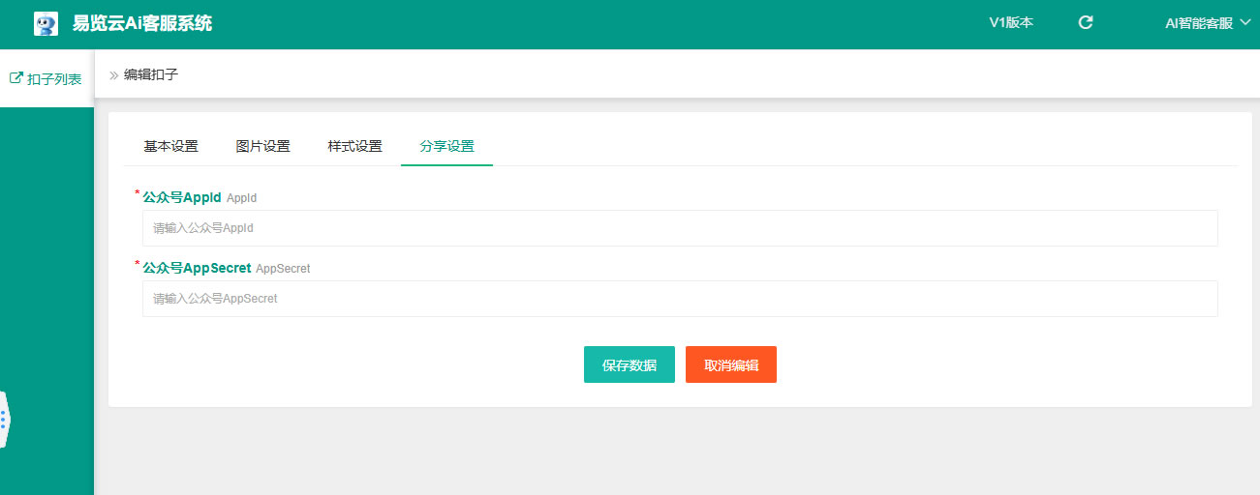Switch to the 图片设置 tab
The width and height of the screenshot is (1260, 495).
tap(263, 147)
